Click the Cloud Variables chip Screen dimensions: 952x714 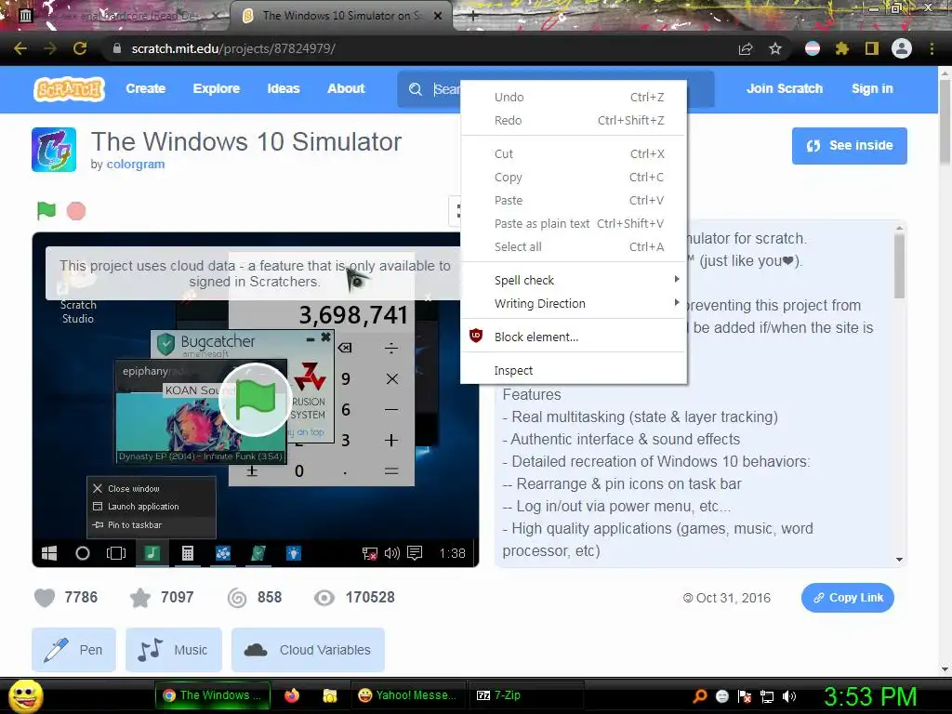click(308, 650)
